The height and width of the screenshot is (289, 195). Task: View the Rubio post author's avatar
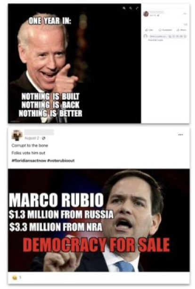17,135
